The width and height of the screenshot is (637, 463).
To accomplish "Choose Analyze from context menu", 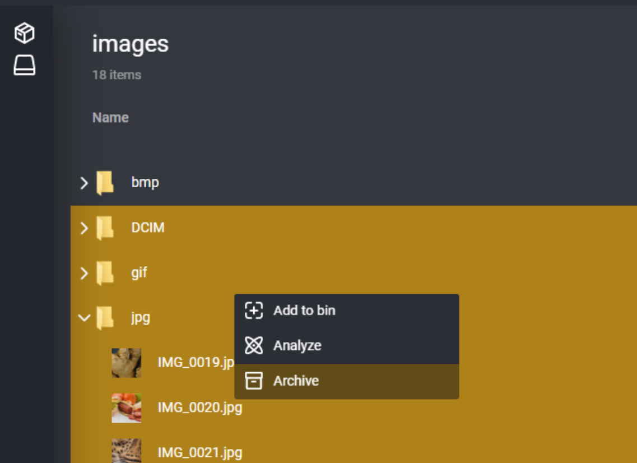I will 347,345.
